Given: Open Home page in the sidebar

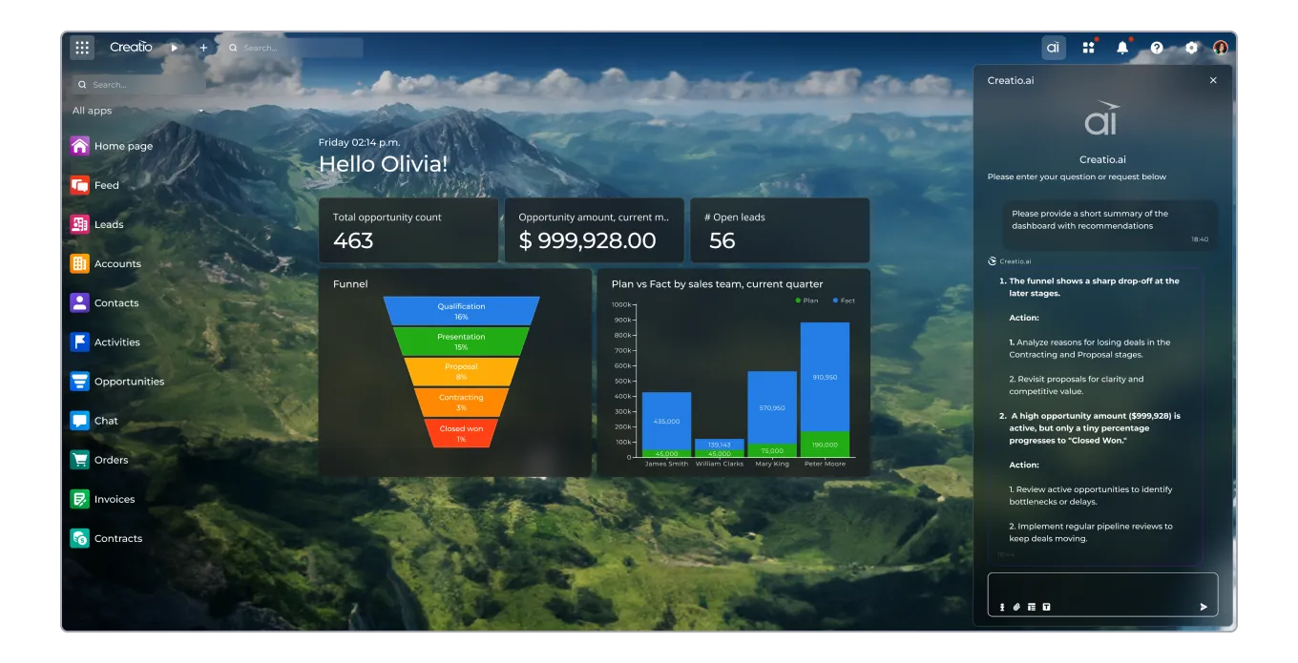Looking at the screenshot, I should (113, 146).
